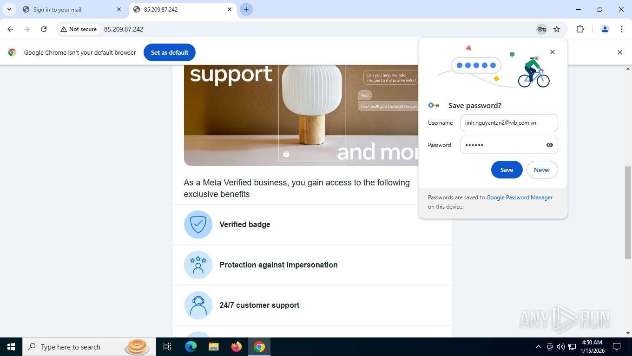Open the tab search dropdown arrow
This screenshot has width=632, height=356.
9,9
